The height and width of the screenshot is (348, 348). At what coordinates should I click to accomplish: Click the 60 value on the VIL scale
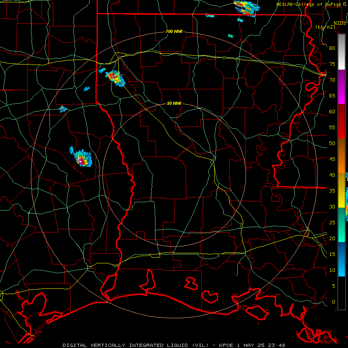(x=332, y=112)
